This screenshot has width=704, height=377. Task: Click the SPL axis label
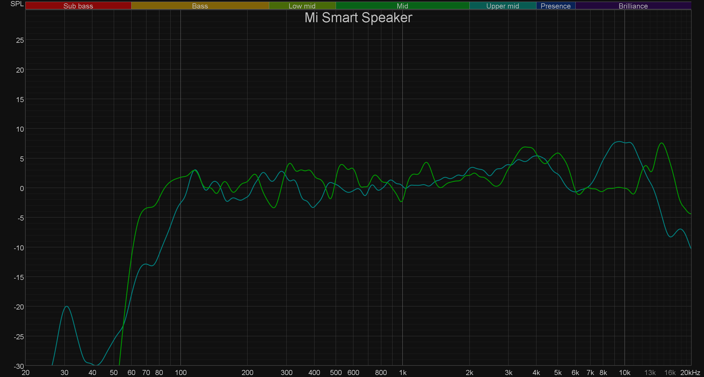click(x=17, y=4)
